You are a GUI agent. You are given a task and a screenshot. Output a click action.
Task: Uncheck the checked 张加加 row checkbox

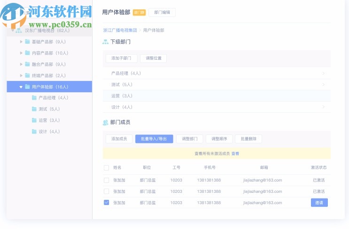(107, 203)
